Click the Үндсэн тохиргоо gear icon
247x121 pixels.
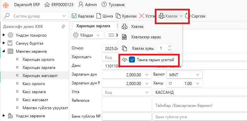pos(10,35)
